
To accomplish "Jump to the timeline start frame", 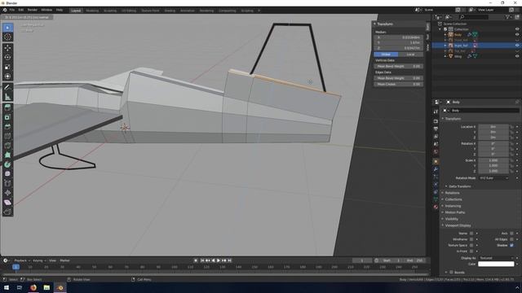I will [202, 260].
